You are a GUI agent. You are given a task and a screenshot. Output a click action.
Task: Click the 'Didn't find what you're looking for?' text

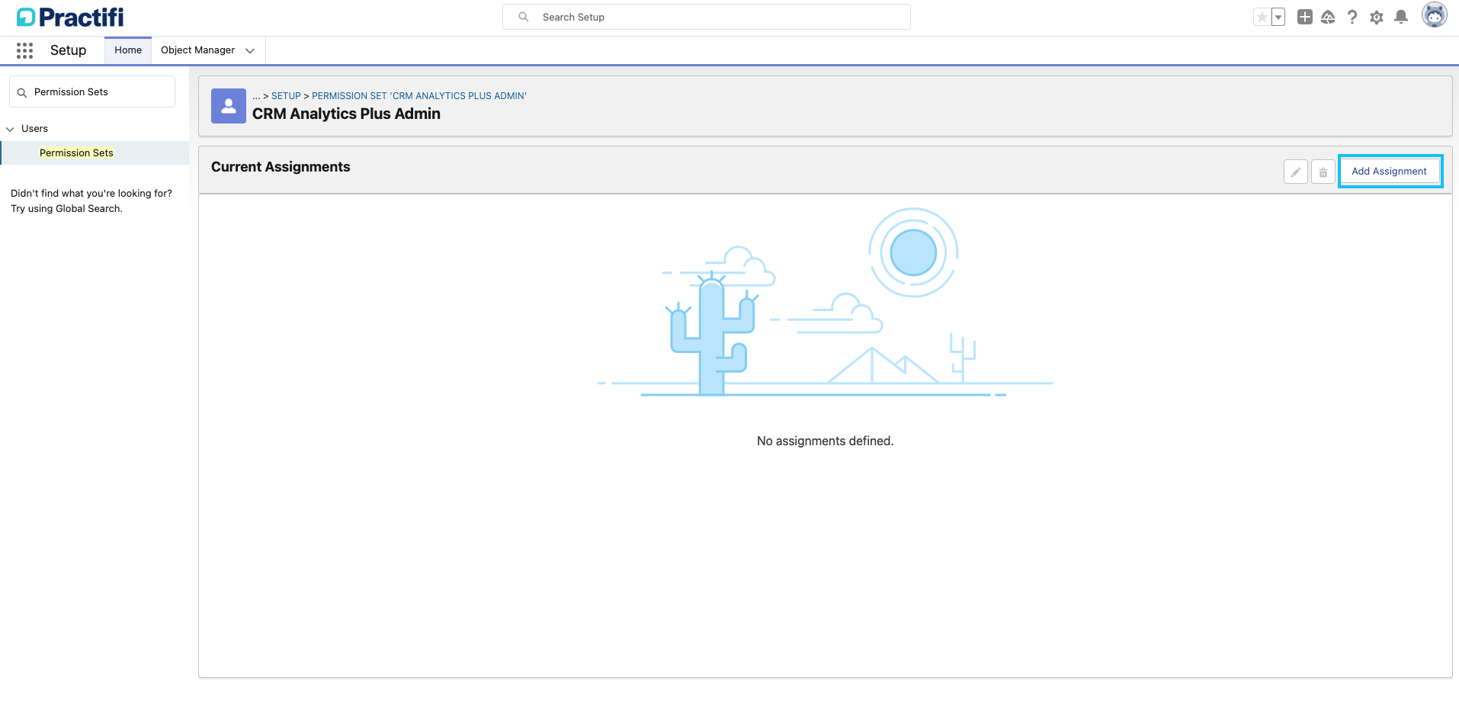tap(91, 194)
